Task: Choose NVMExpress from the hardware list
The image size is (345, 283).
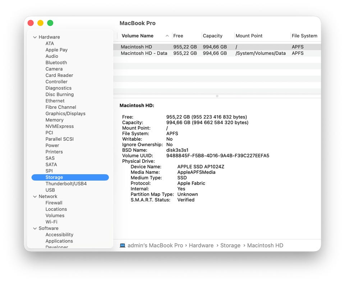Action: (59, 126)
